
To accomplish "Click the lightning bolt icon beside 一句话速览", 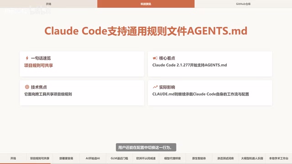I will click(27, 58).
